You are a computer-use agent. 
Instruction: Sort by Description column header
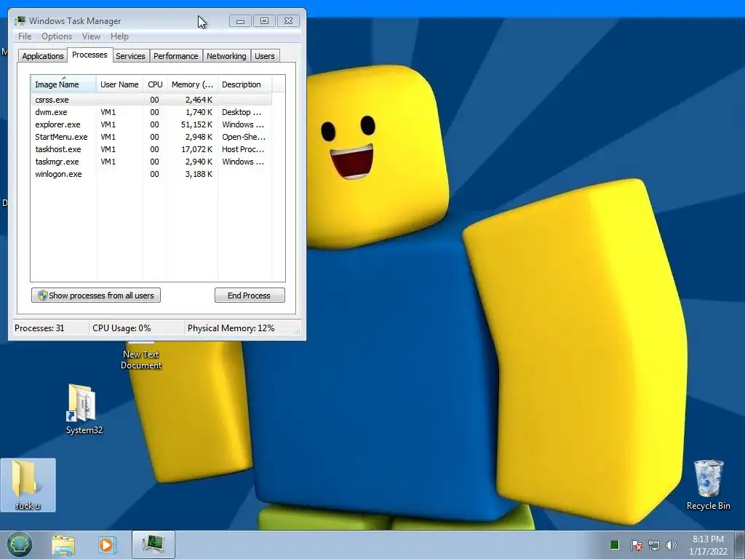[244, 84]
